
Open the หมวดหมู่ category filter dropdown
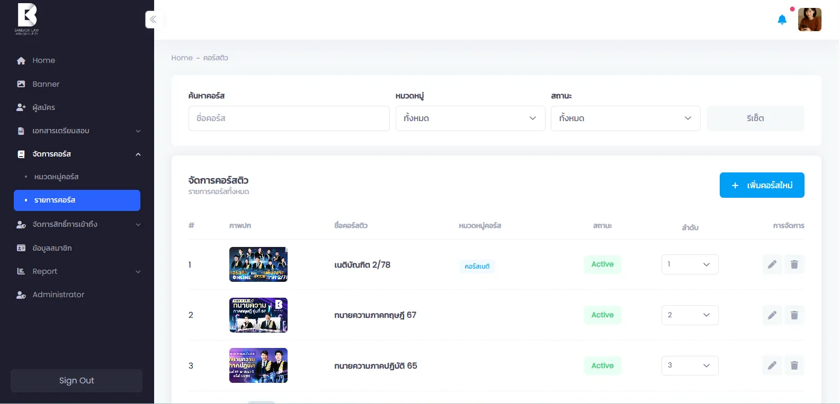[x=470, y=118]
